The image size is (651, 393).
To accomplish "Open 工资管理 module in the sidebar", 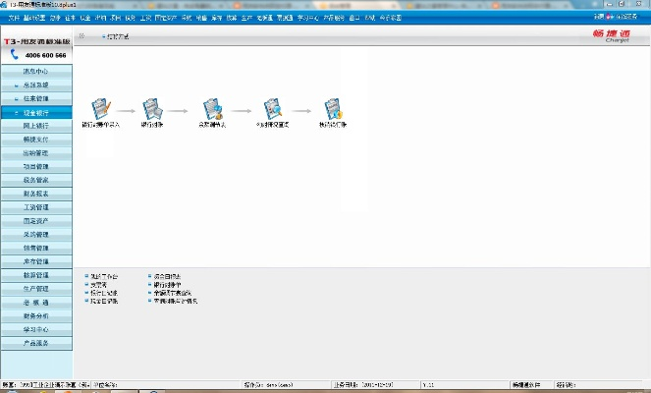I will click(36, 208).
